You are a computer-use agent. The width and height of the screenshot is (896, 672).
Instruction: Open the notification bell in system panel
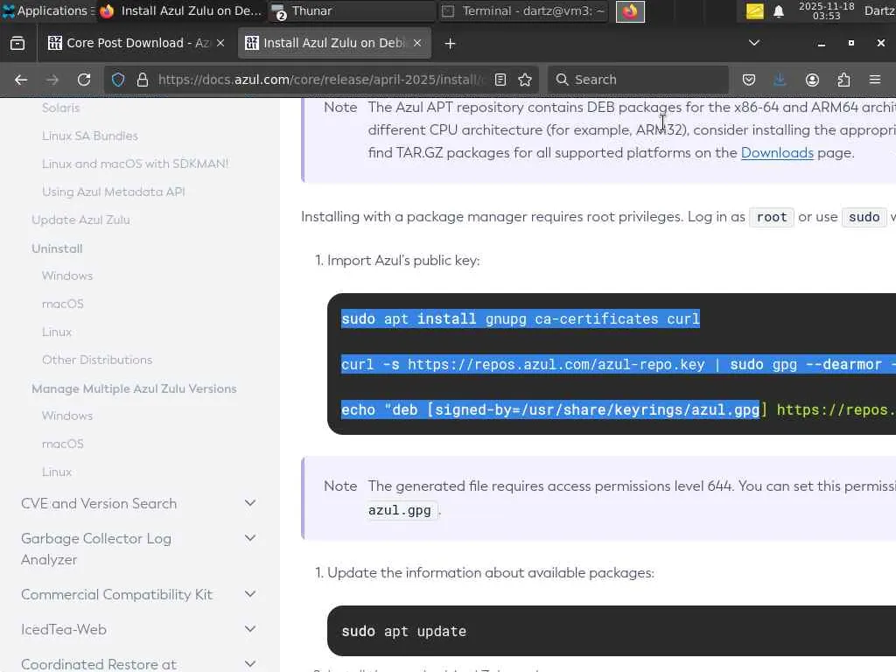(x=778, y=11)
